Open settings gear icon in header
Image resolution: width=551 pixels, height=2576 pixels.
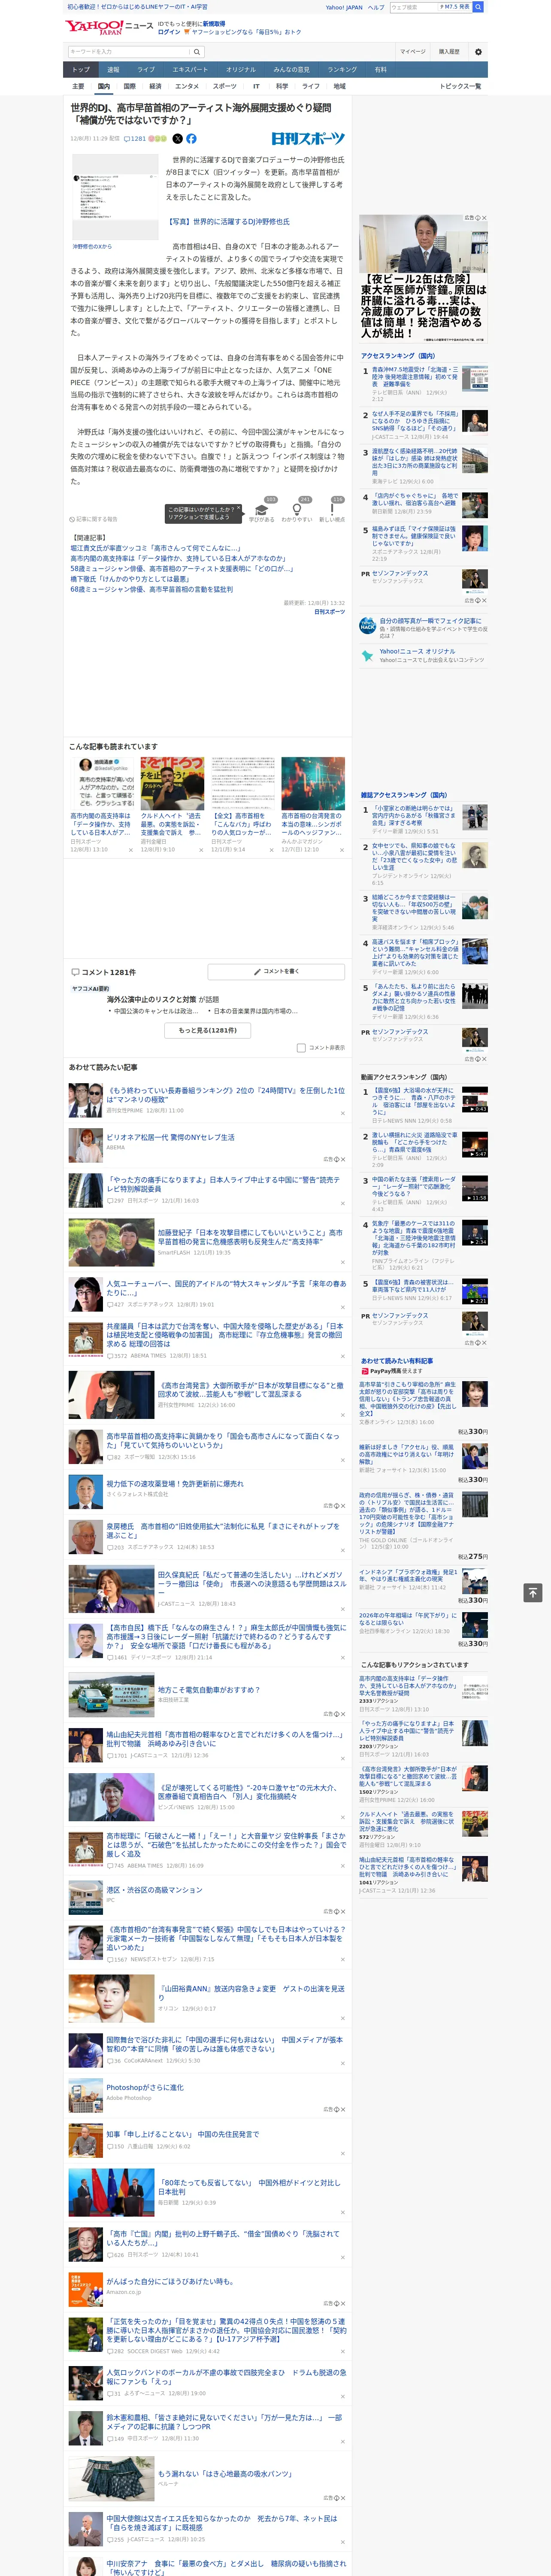pos(478,51)
